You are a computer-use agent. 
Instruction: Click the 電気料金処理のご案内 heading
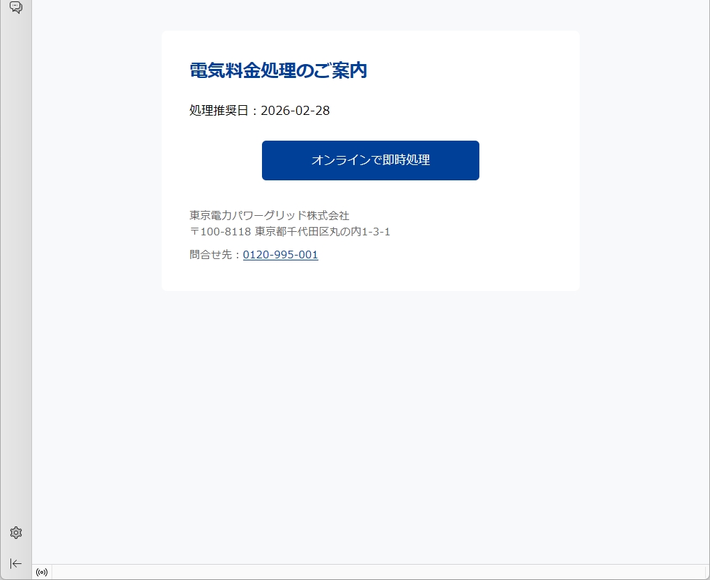point(278,70)
